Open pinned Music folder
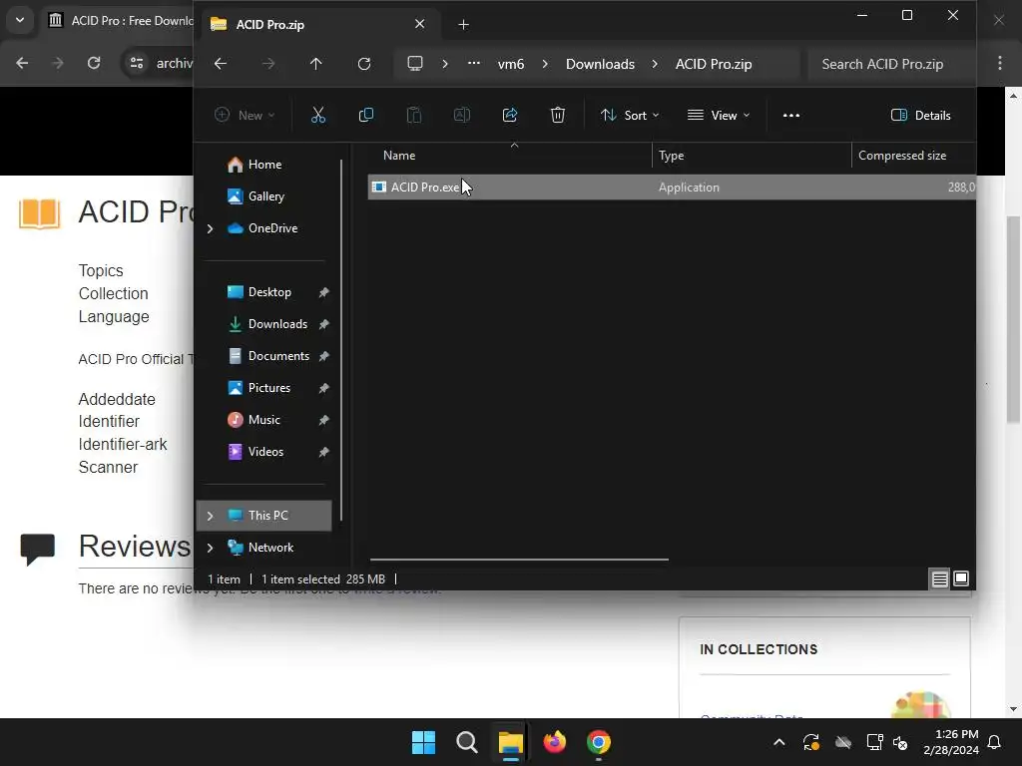The width and height of the screenshot is (1022, 766). 263,420
